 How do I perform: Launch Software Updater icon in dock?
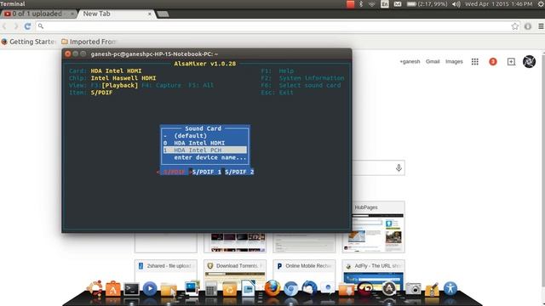(x=365, y=289)
